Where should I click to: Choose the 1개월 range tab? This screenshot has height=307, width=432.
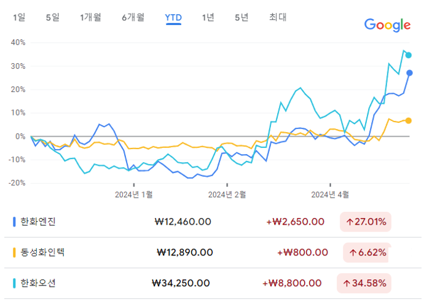(91, 18)
